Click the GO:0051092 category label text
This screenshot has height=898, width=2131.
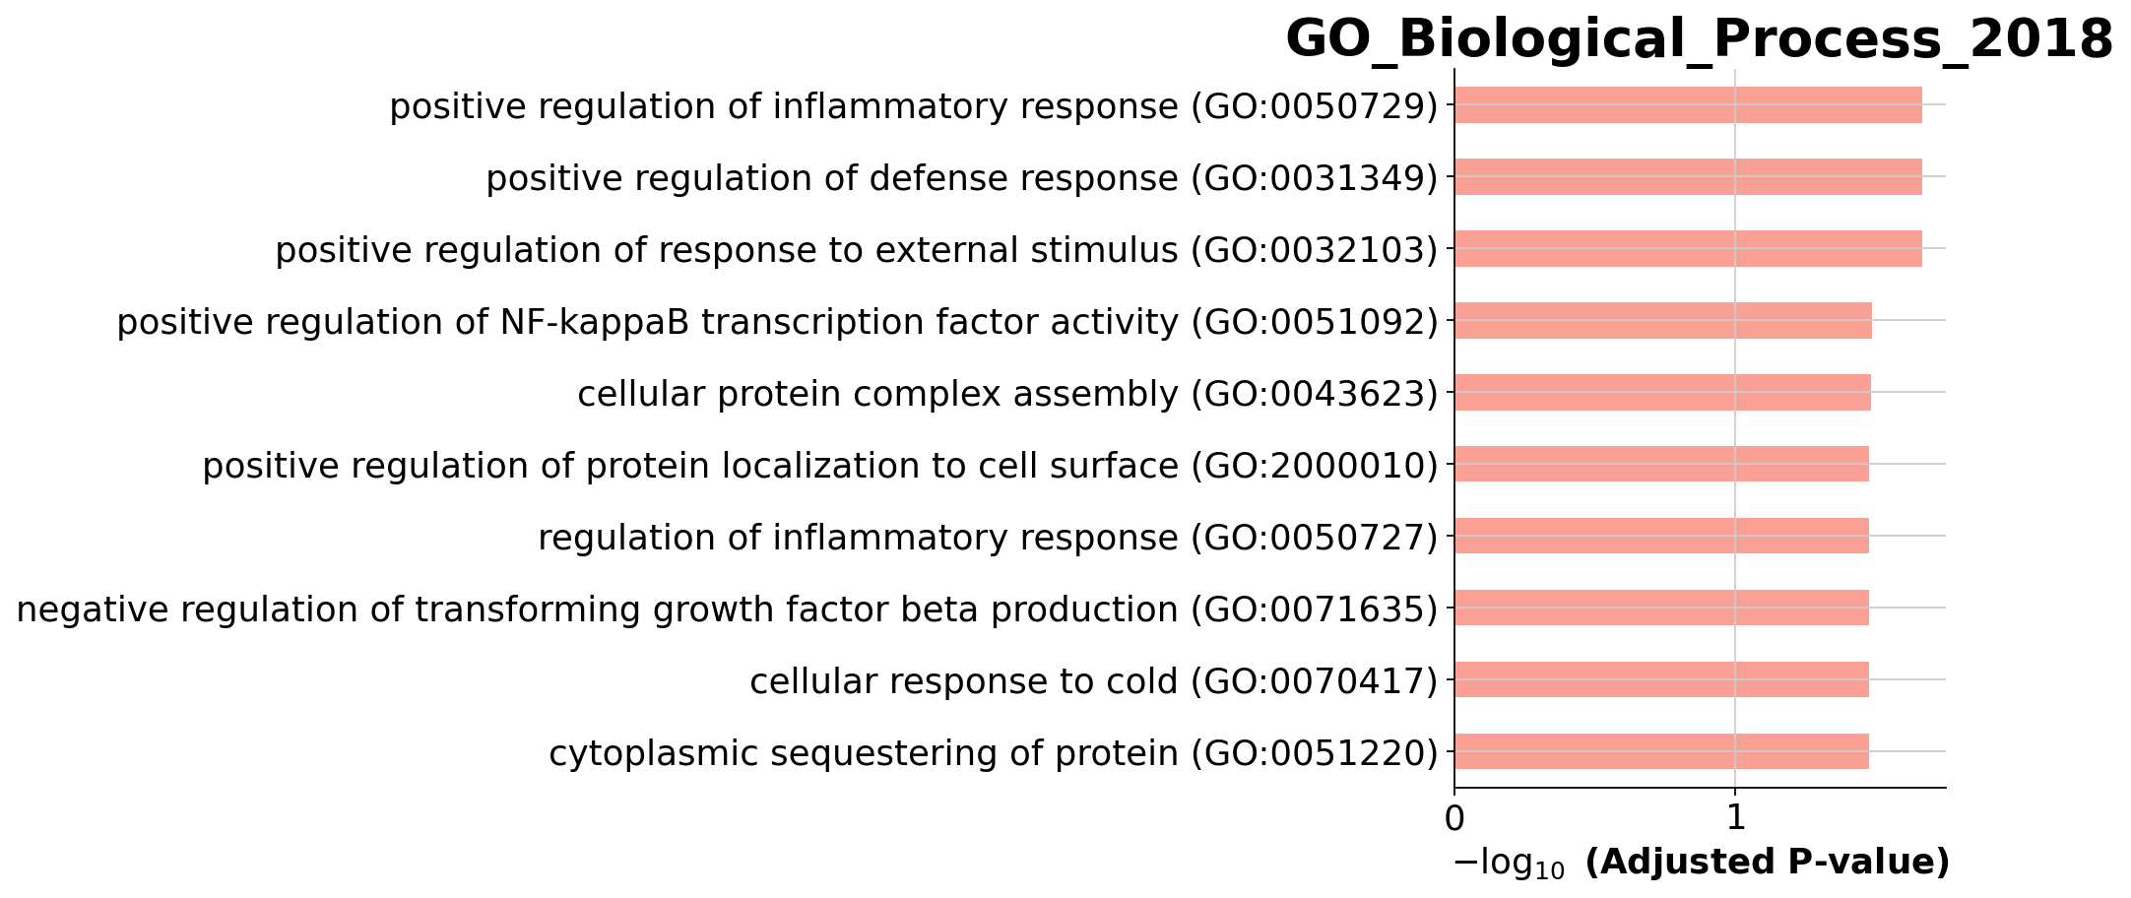coord(778,322)
